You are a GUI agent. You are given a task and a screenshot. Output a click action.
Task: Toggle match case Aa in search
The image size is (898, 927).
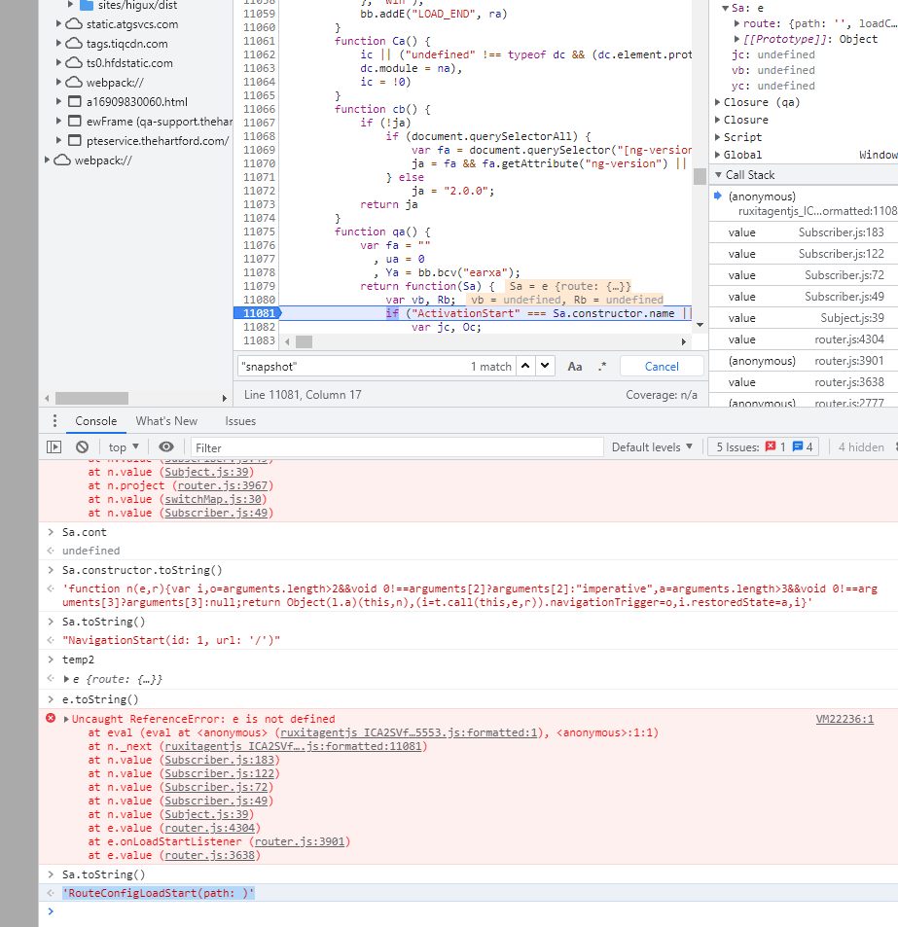point(575,367)
